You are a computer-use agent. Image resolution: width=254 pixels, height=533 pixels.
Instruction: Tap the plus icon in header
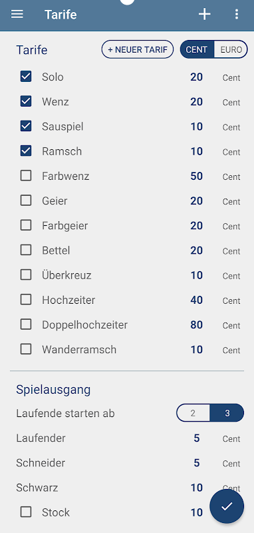[205, 14]
